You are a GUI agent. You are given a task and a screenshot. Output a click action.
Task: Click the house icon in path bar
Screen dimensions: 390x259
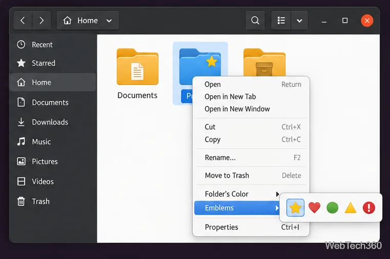click(x=67, y=20)
